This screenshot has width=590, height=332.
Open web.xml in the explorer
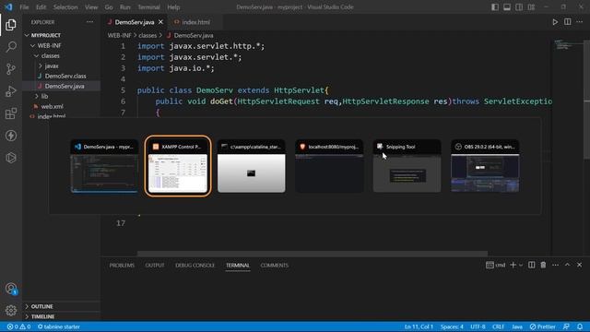(x=52, y=107)
